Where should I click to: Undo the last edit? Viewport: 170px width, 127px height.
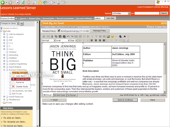pyautogui.click(x=68, y=37)
